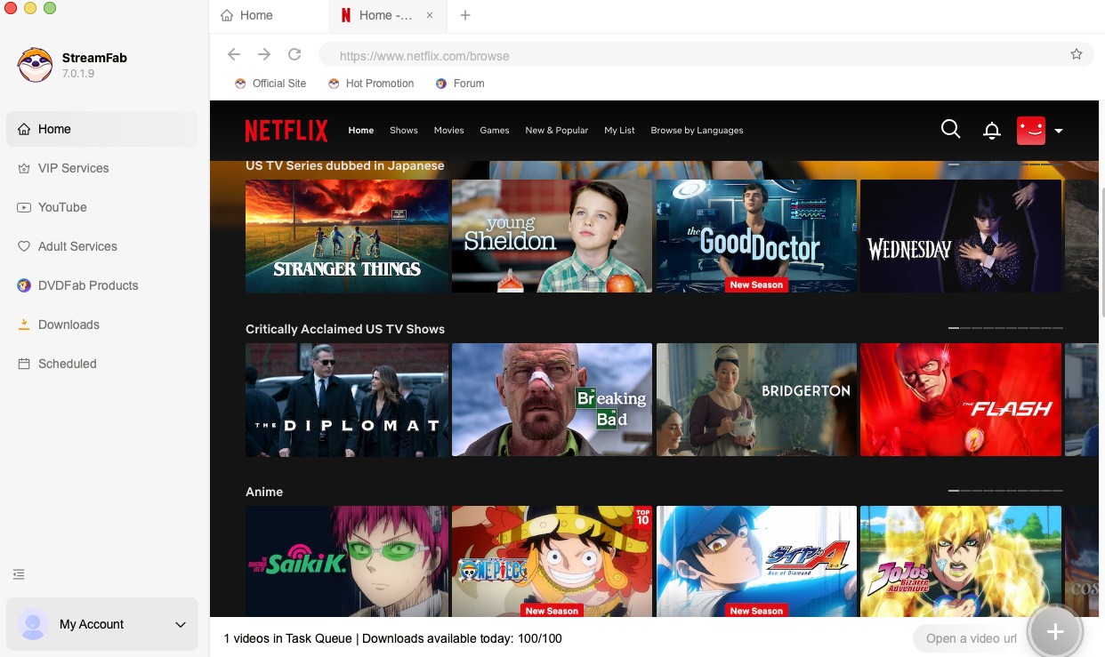Open Netflix search magnifier icon
This screenshot has height=657, width=1105.
pyautogui.click(x=950, y=130)
